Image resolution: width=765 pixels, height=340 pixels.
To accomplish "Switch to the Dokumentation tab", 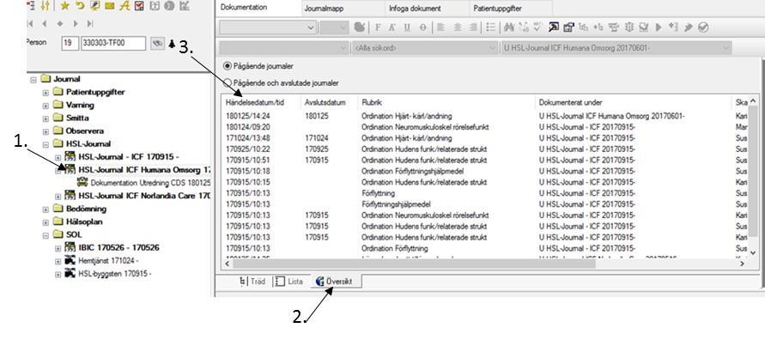I will click(x=244, y=8).
